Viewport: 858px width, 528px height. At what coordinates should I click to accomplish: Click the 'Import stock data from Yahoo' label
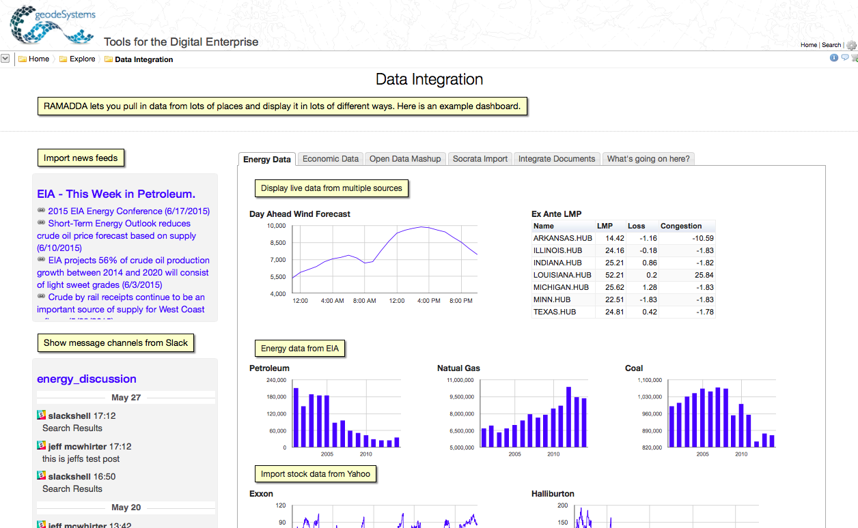point(316,474)
